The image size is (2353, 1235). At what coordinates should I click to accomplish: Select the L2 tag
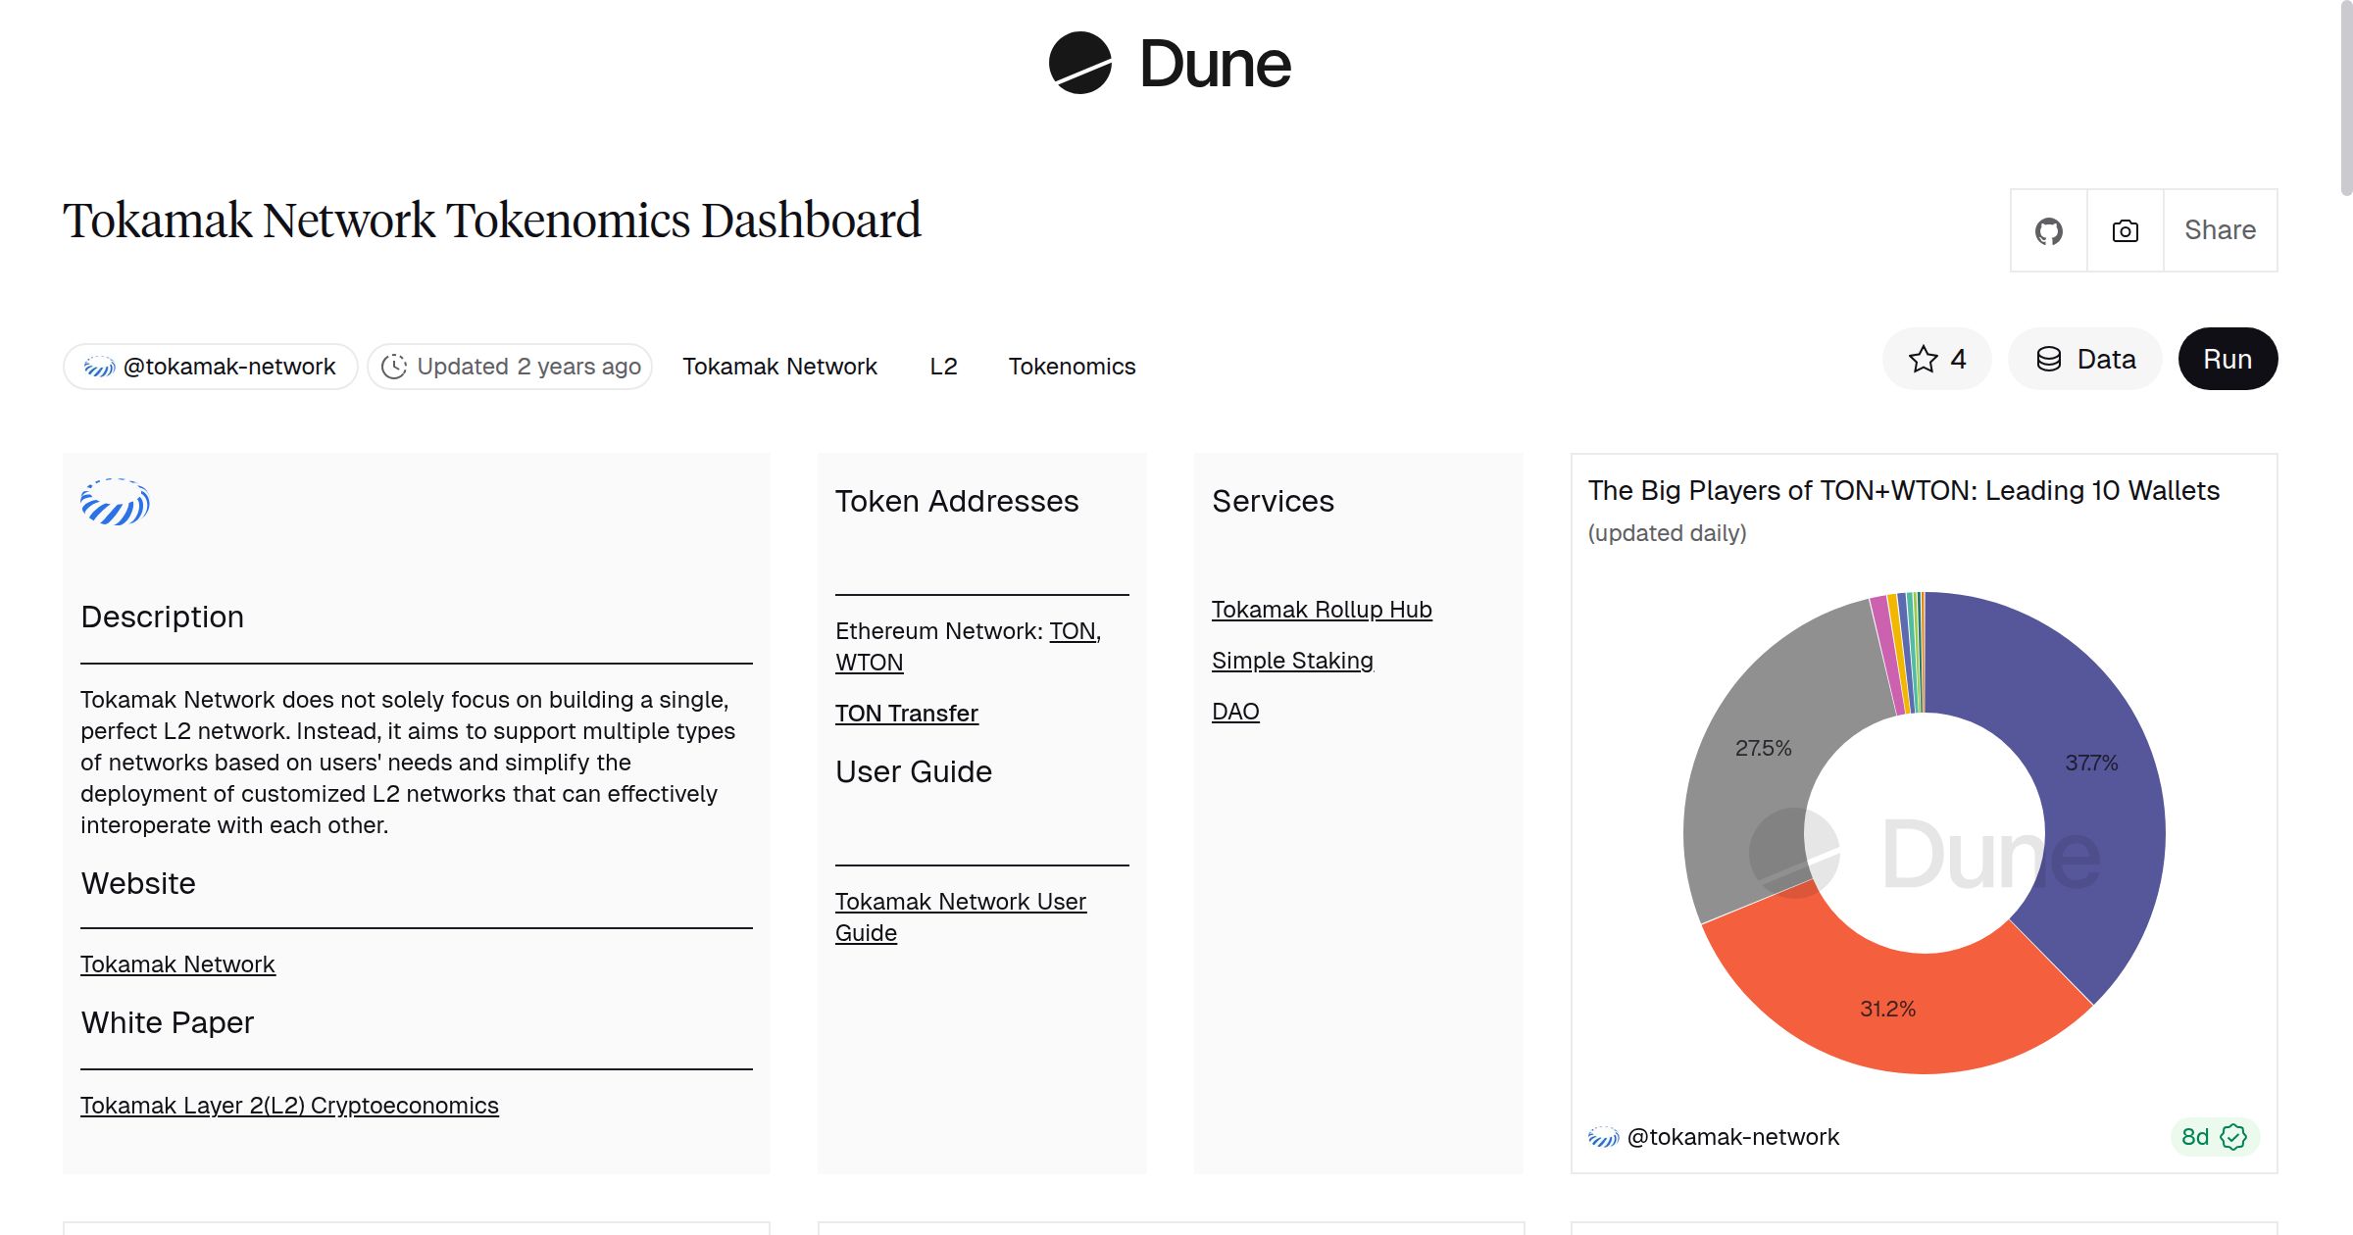click(x=944, y=366)
